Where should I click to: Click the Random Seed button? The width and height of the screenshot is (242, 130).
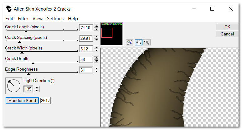point(22,100)
